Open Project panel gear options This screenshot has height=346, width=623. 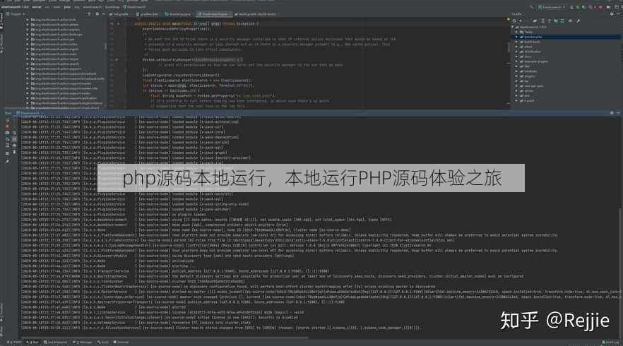click(97, 14)
